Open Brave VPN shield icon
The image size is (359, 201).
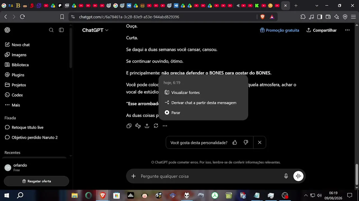pyautogui.click(x=345, y=17)
